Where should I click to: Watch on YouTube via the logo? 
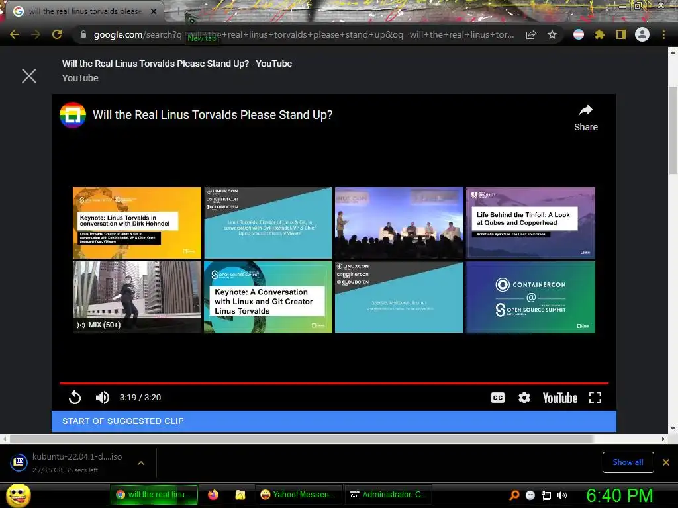click(x=560, y=398)
